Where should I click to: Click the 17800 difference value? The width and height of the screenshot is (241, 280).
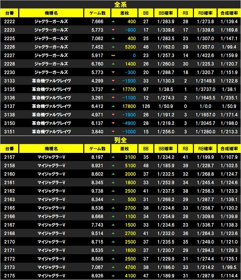point(129,106)
